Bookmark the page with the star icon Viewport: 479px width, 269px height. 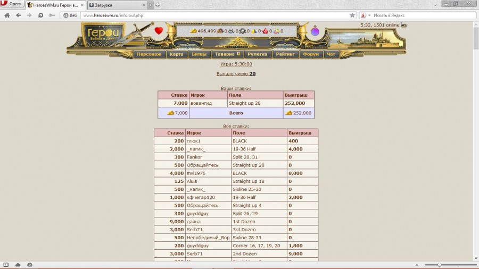(352, 15)
